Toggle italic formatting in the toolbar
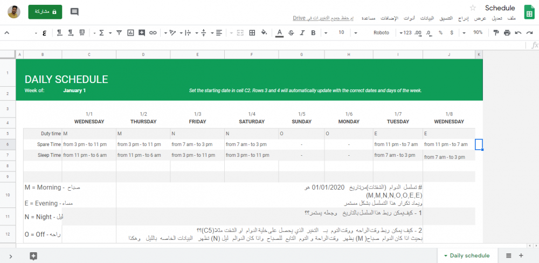539x263 pixels. (x=302, y=33)
